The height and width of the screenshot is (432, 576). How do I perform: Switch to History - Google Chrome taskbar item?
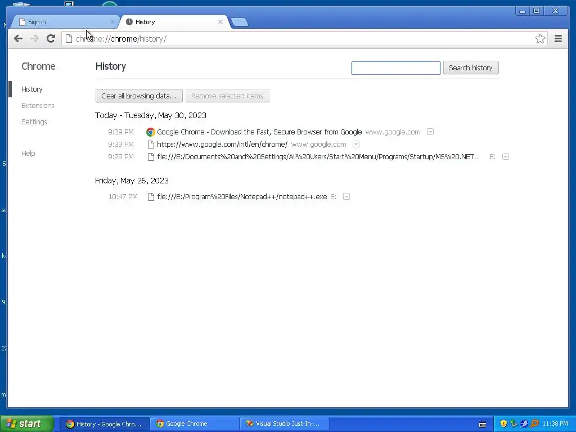104,424
